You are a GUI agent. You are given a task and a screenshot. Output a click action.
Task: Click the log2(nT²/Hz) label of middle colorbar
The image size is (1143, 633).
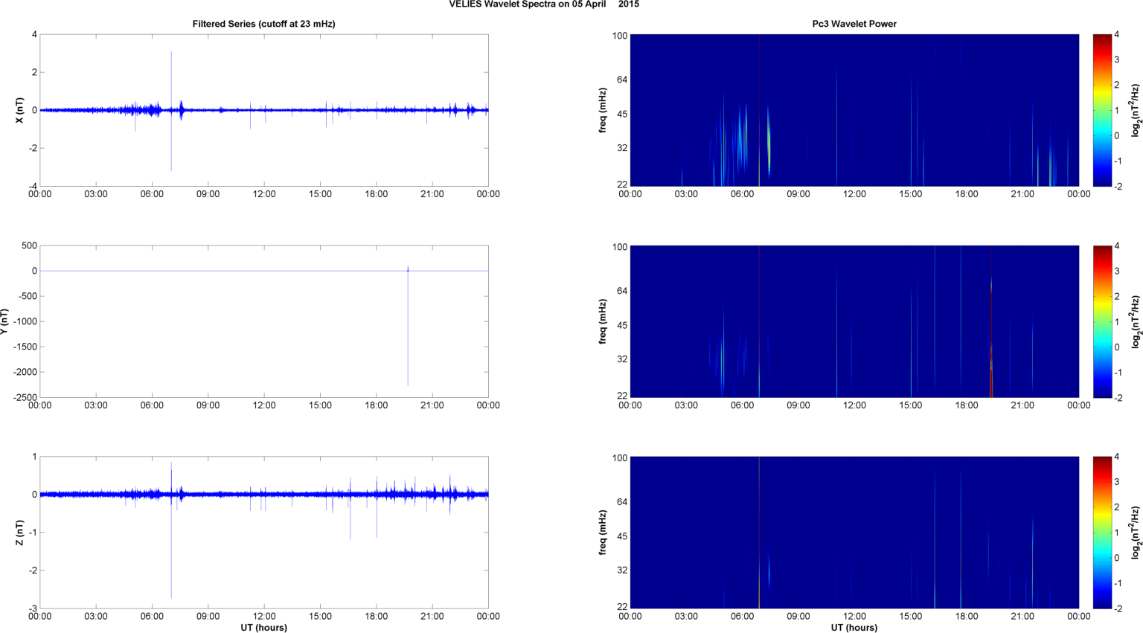1136,321
